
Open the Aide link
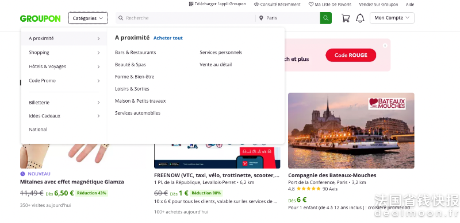(410, 5)
